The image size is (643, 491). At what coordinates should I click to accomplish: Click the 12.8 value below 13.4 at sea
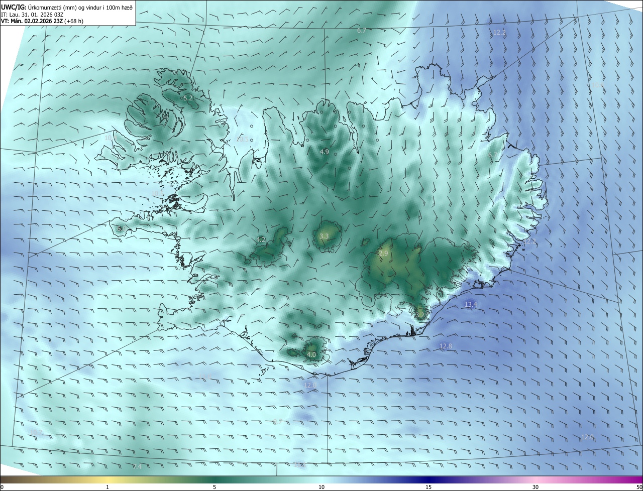446,346
